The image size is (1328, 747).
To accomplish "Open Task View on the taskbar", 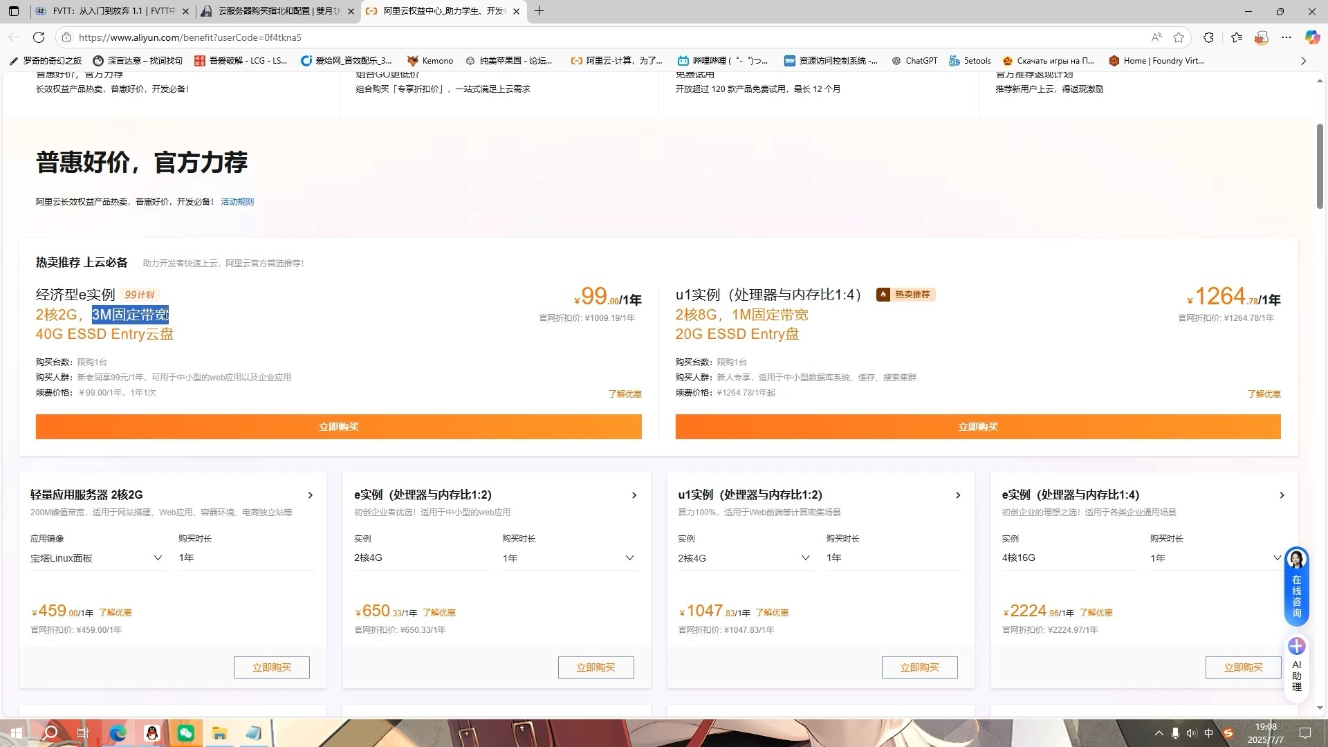I will [x=83, y=733].
